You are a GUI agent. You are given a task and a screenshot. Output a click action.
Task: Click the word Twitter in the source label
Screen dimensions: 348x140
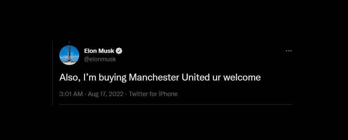[x=138, y=94]
